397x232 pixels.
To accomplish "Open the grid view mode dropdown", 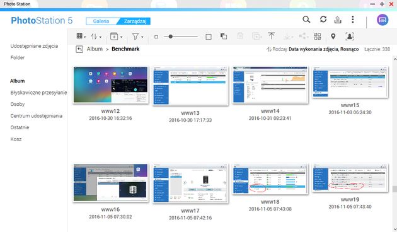I will (81, 37).
